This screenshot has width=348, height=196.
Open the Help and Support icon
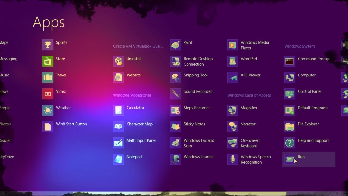point(290,143)
